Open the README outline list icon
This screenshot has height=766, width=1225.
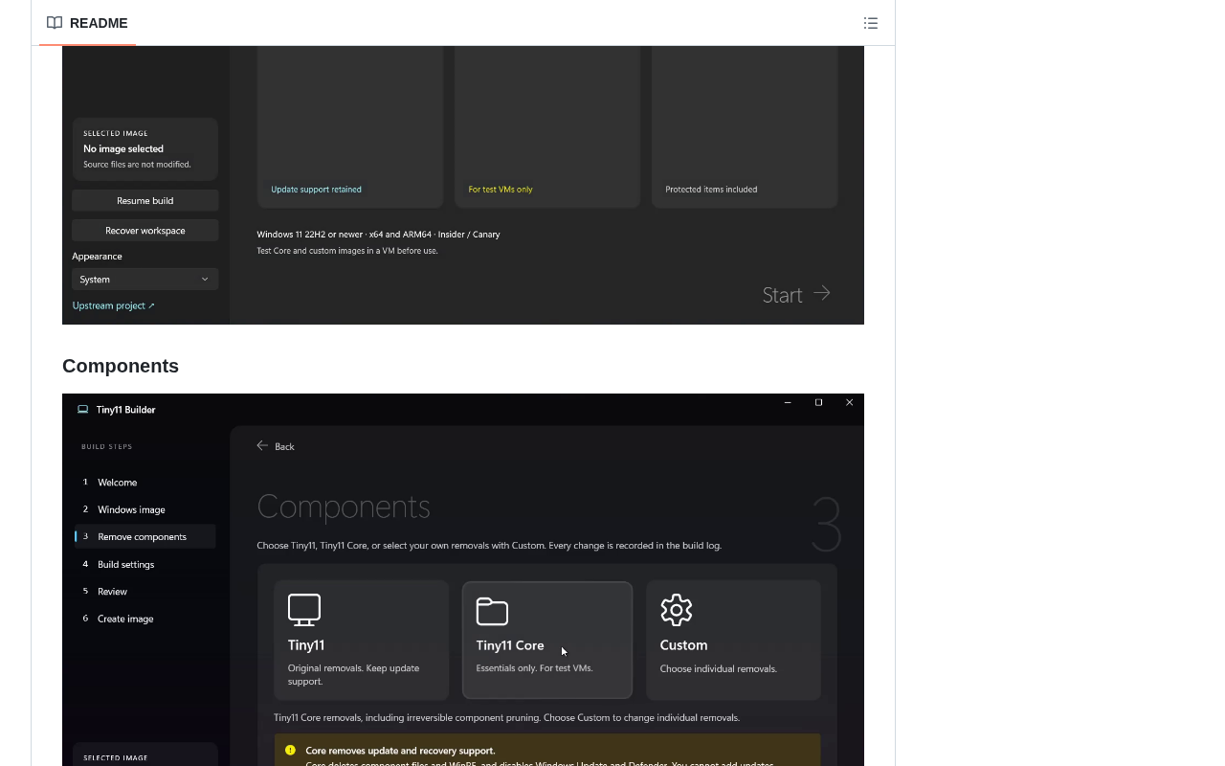(x=871, y=23)
